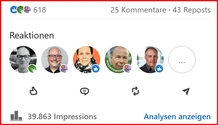Screen dimensions: 218x125
Task: Show more reactions via the ellipsis circle
Action: [182, 59]
